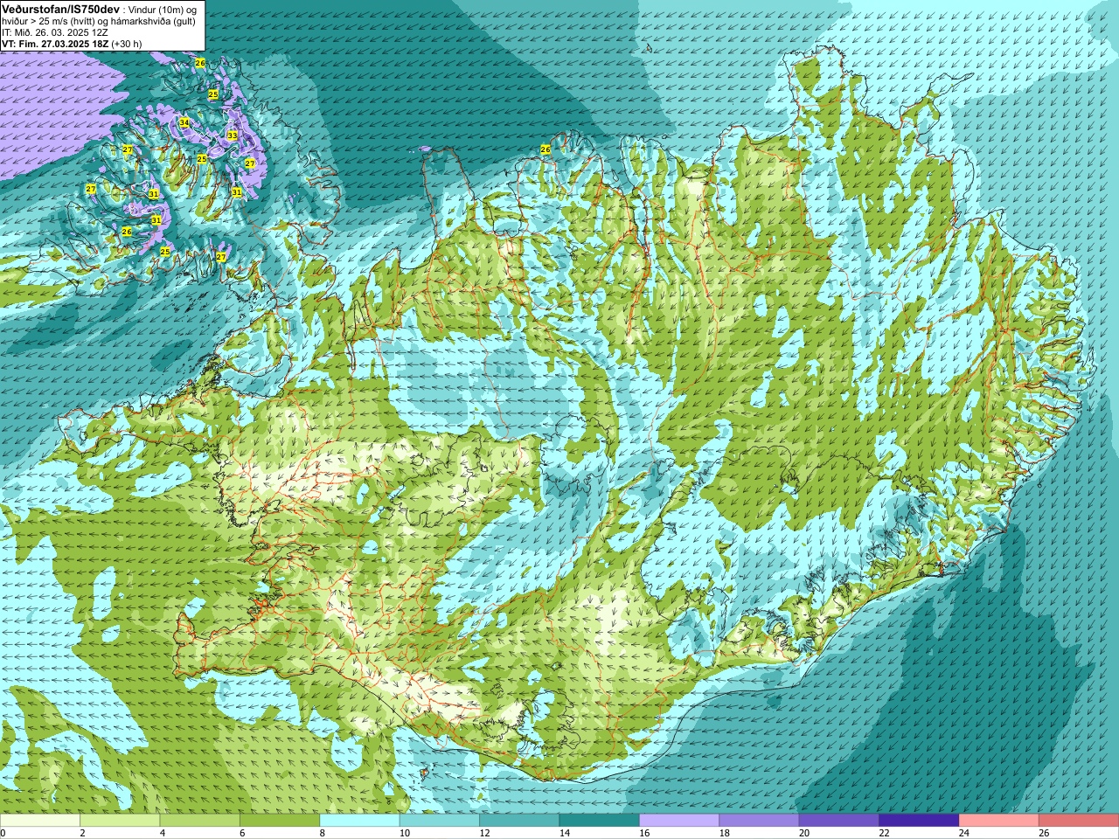Click the 'Vindur (10m) og' title text
Image resolution: width=1119 pixels, height=839 pixels.
pyautogui.click(x=163, y=10)
